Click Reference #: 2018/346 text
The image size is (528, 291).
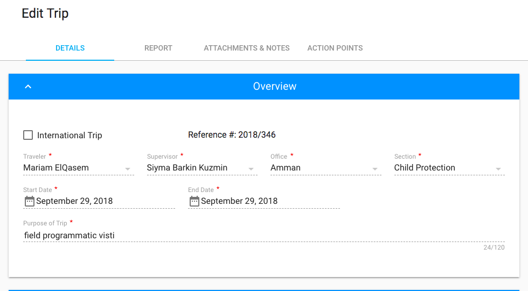pos(232,135)
